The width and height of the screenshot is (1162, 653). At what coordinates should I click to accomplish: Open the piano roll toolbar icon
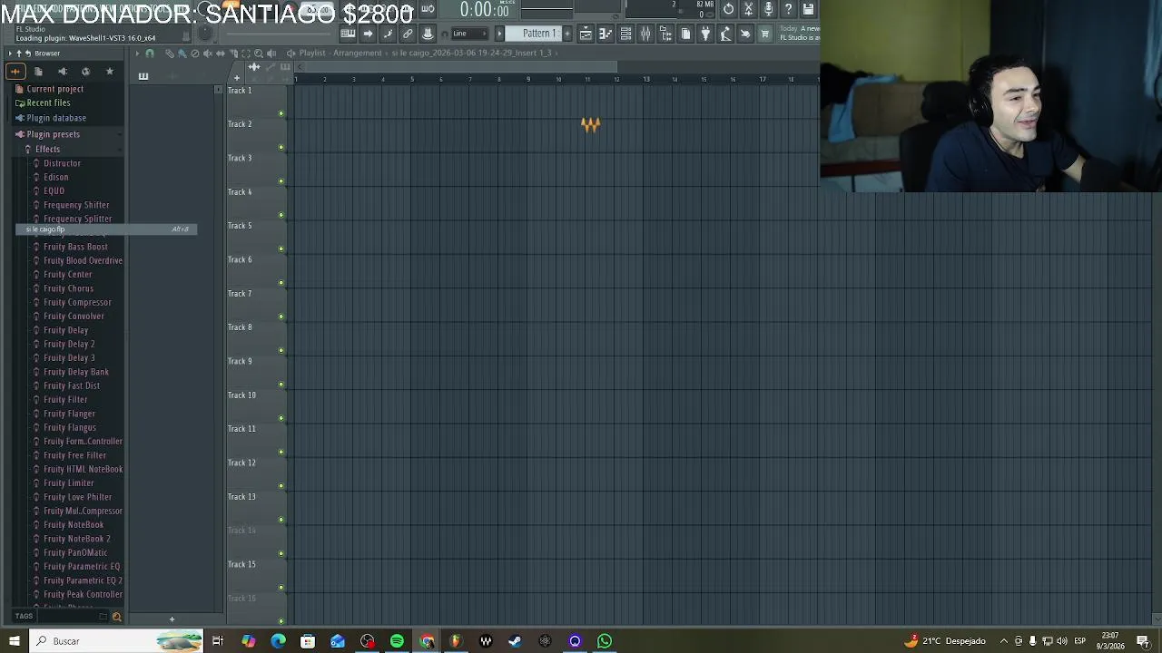[x=348, y=34]
